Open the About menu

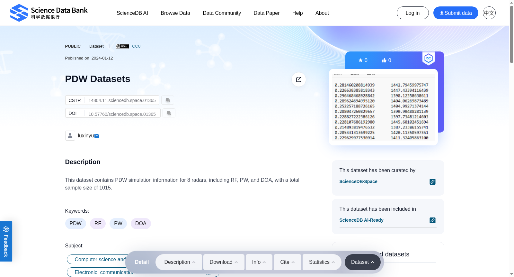tap(322, 13)
